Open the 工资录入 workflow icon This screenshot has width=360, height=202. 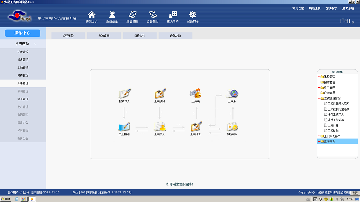[160, 127]
